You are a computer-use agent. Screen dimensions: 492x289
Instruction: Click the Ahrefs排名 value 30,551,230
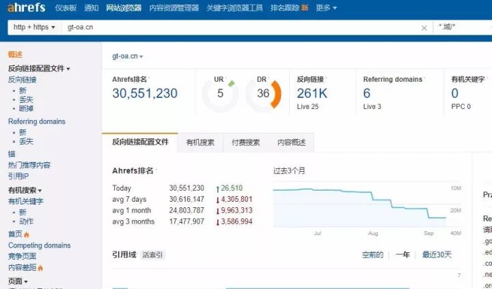(145, 93)
